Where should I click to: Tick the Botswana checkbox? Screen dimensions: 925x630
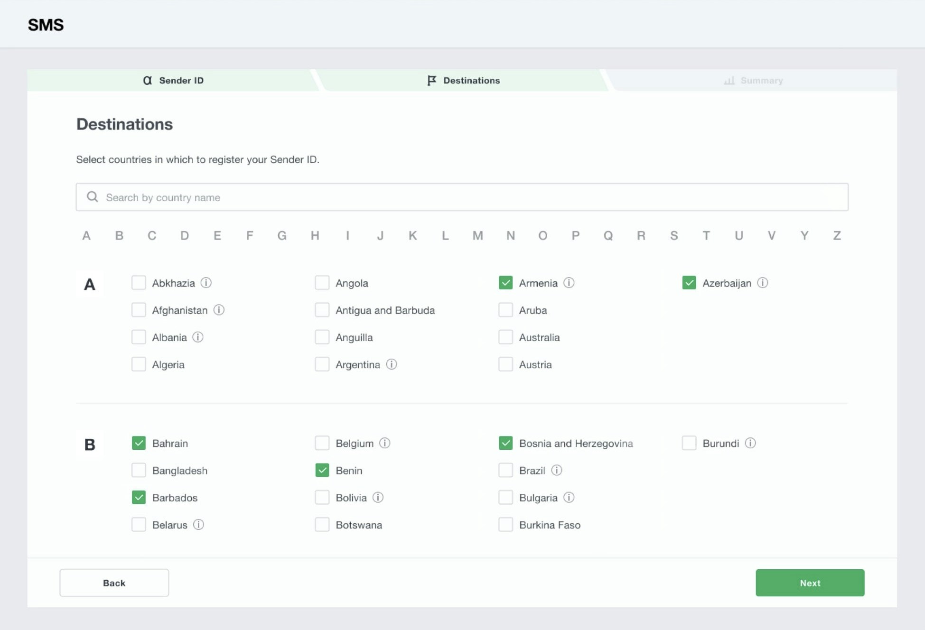point(322,525)
